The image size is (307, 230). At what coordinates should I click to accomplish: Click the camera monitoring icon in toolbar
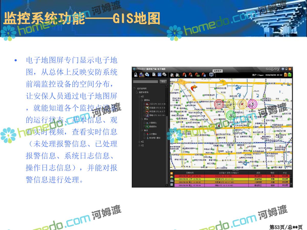136,75
